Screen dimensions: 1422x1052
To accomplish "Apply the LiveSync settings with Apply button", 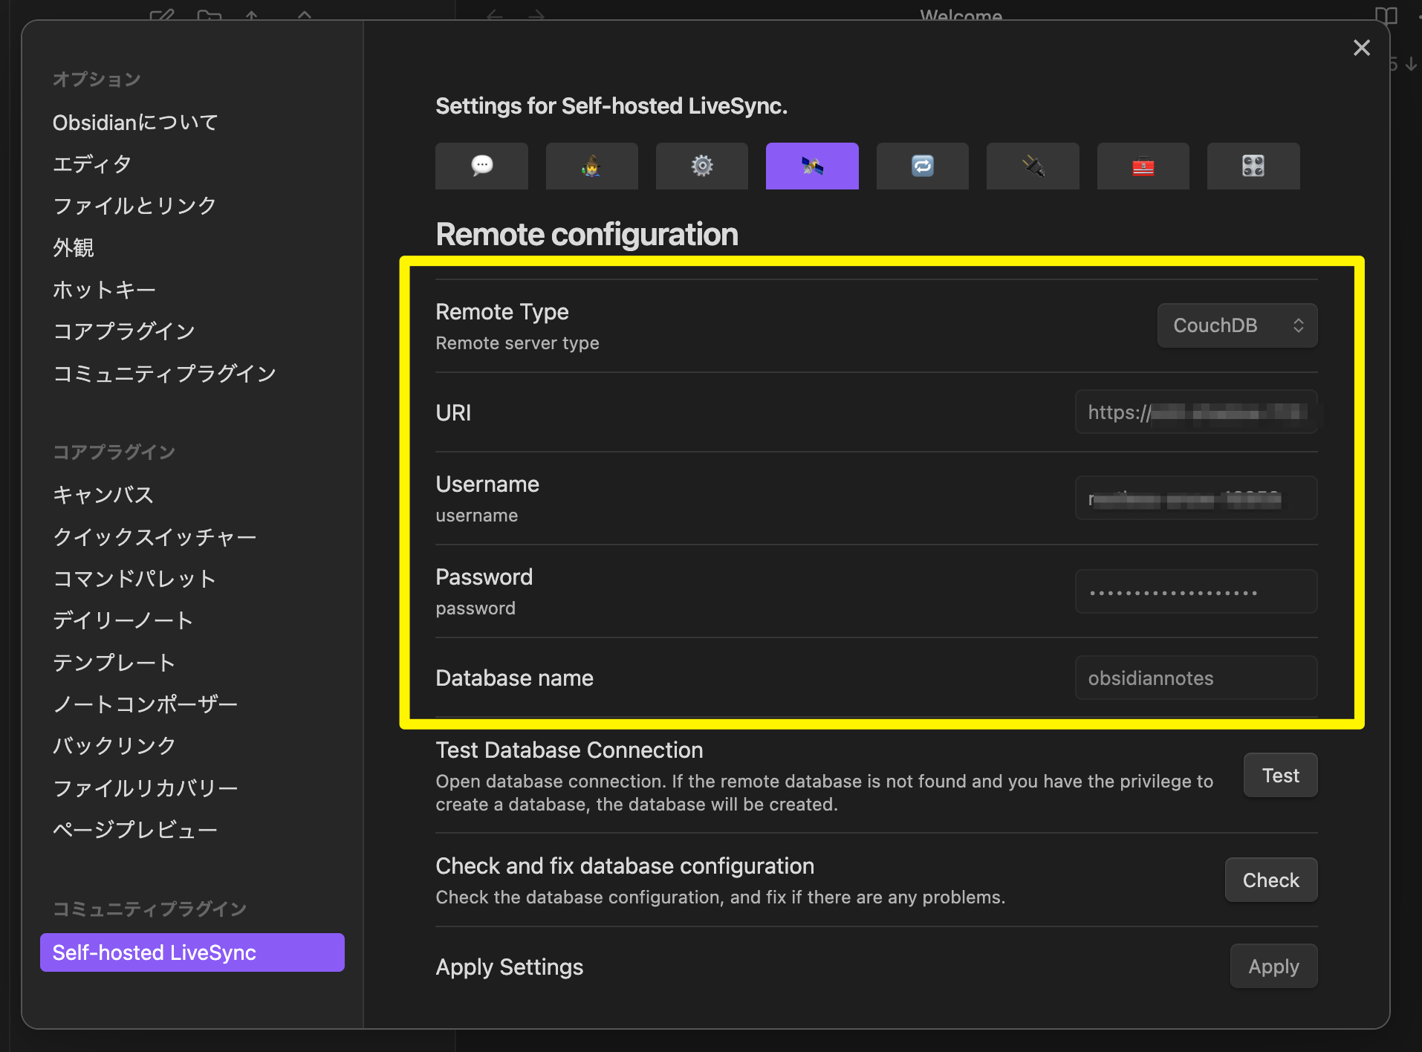I will (x=1273, y=966).
